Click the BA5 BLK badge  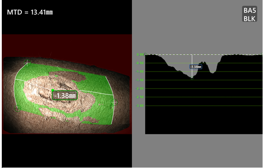click(250, 14)
